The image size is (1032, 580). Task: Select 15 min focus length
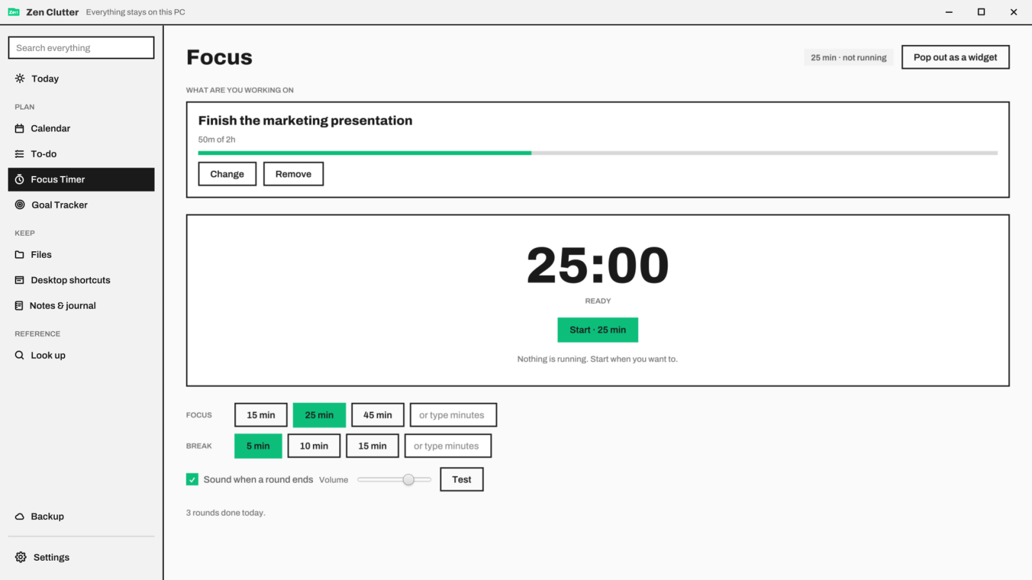click(261, 415)
